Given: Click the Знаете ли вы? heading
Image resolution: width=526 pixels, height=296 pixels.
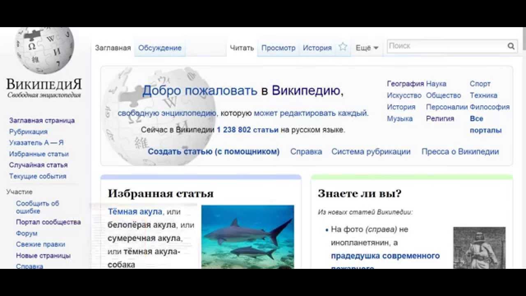Looking at the screenshot, I should 360,194.
